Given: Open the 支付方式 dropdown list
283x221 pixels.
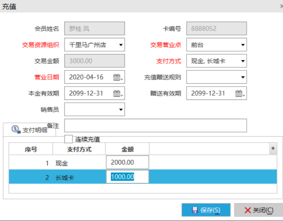Looking at the screenshot, I should [243, 61].
